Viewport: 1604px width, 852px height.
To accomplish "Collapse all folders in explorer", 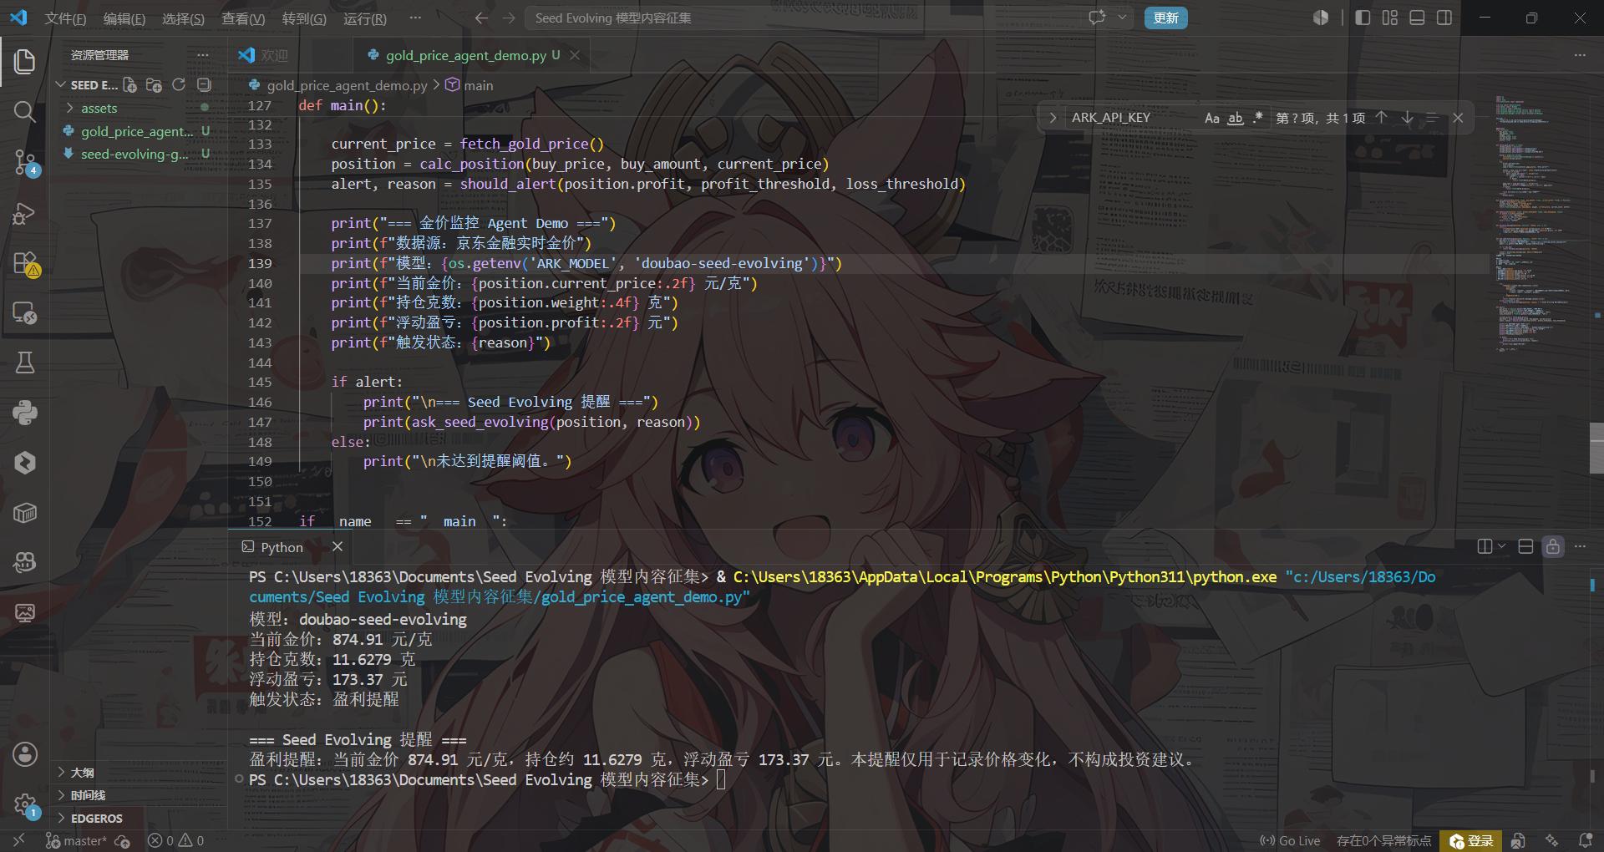I will click(x=204, y=85).
